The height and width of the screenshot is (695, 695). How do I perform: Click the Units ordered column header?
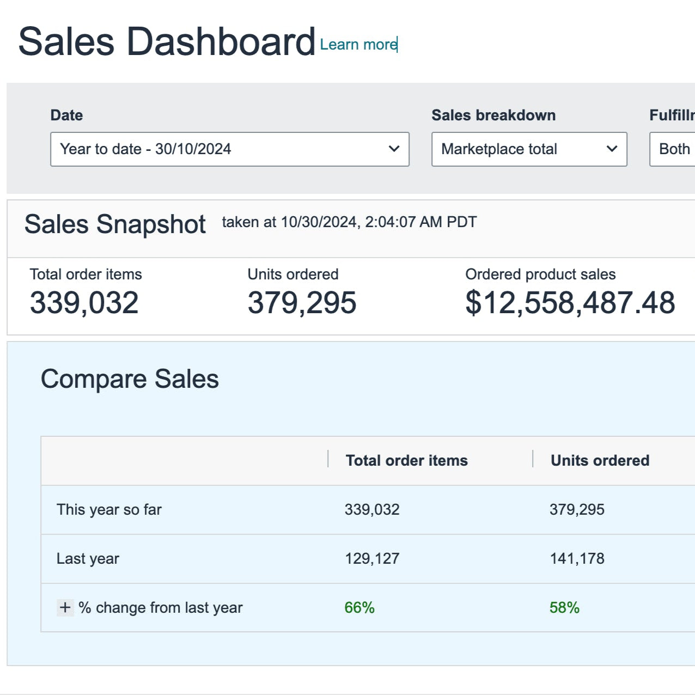click(600, 460)
